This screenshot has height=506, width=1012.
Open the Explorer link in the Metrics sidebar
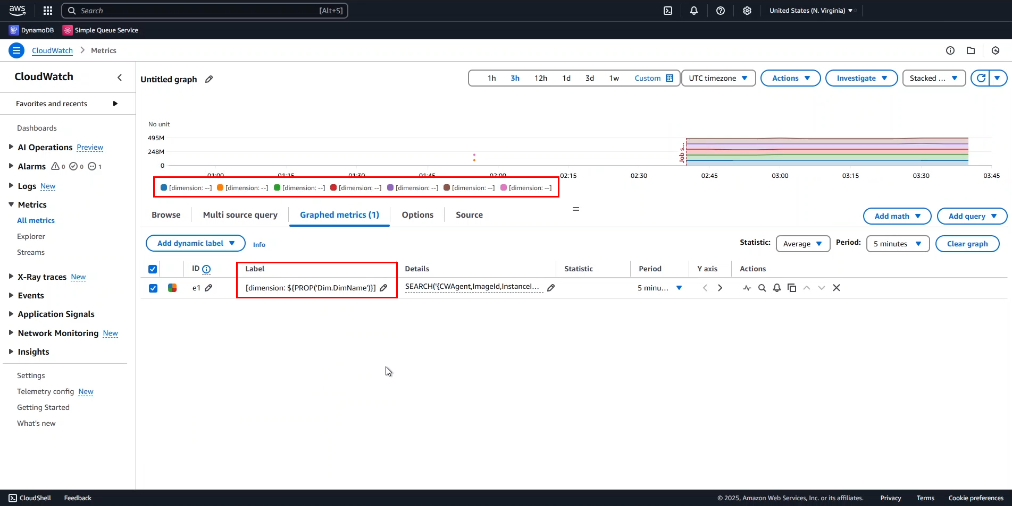coord(31,236)
